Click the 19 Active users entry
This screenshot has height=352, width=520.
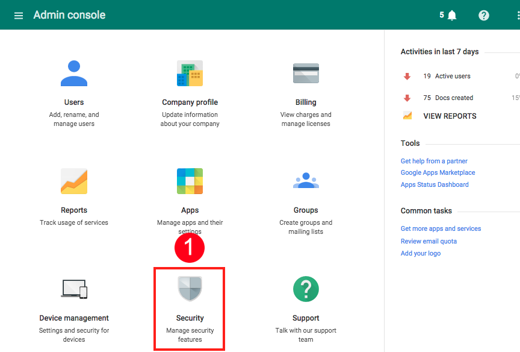[x=447, y=77]
